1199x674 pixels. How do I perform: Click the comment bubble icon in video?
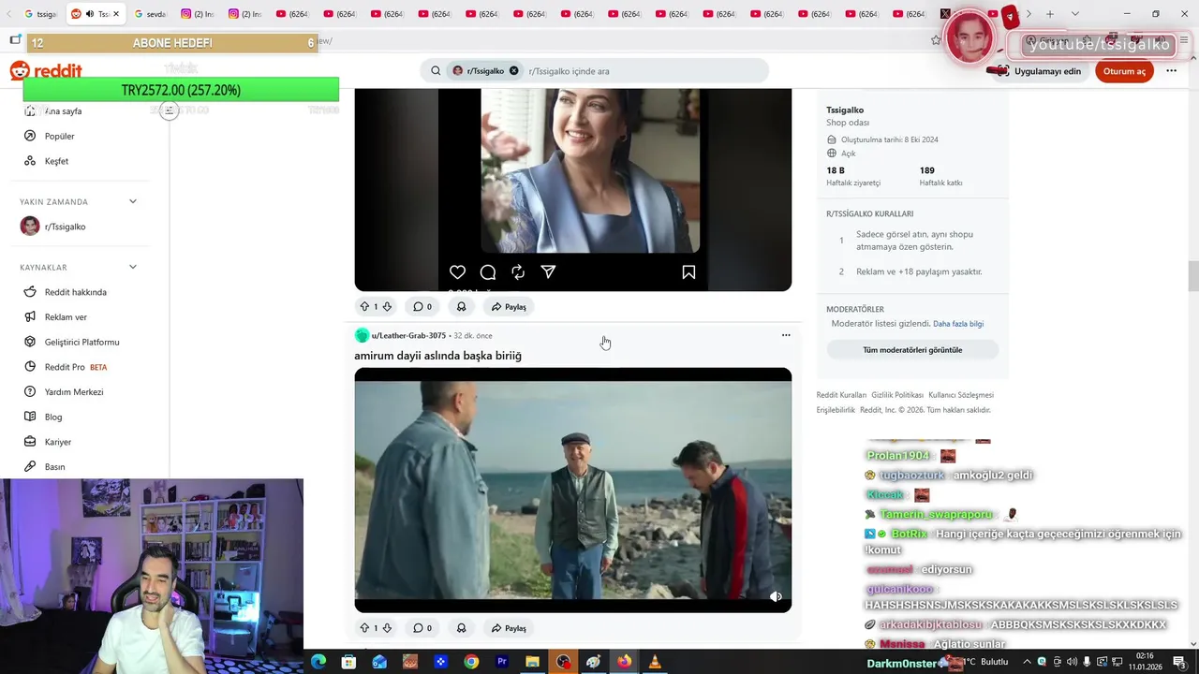(x=488, y=272)
